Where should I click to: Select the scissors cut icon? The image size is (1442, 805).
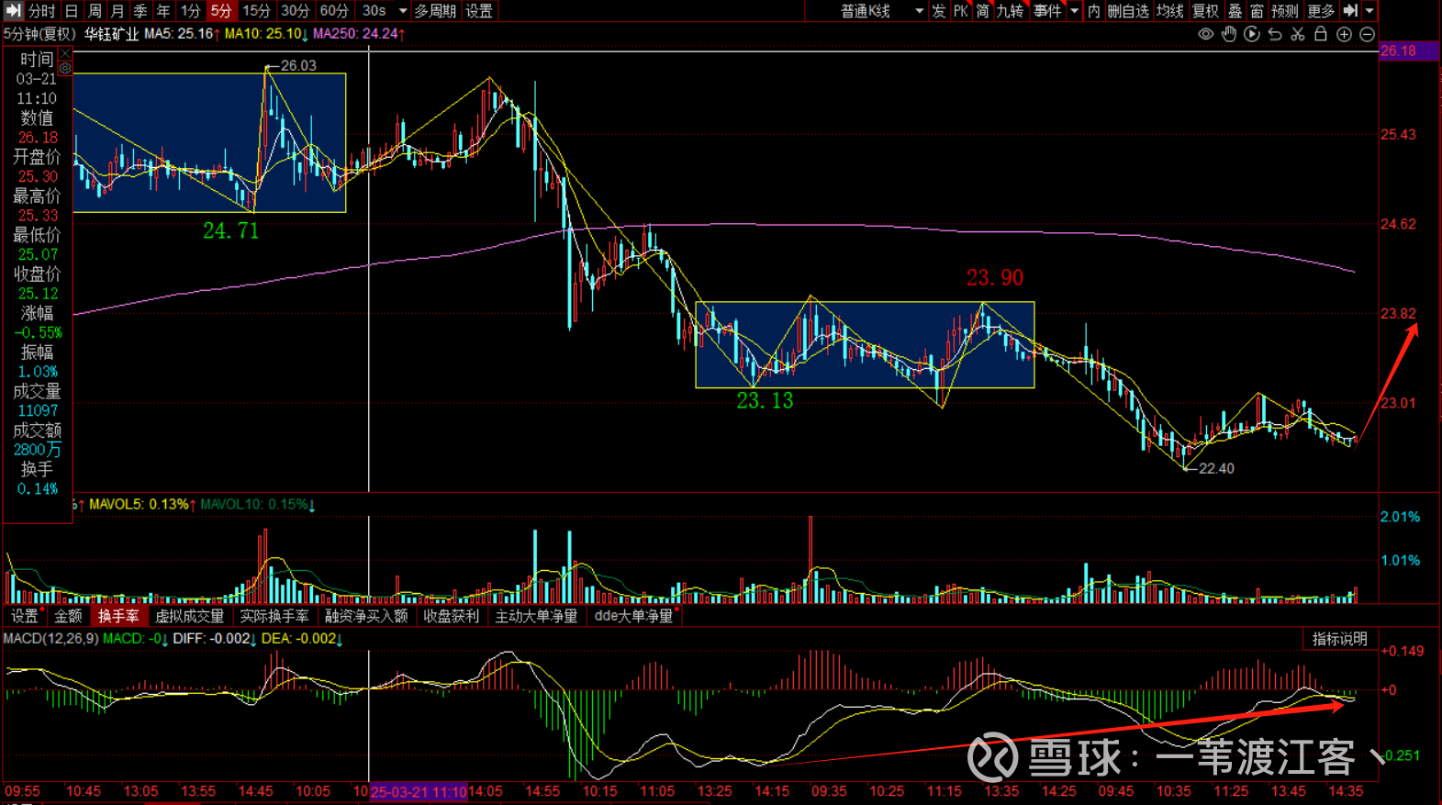[x=1298, y=34]
